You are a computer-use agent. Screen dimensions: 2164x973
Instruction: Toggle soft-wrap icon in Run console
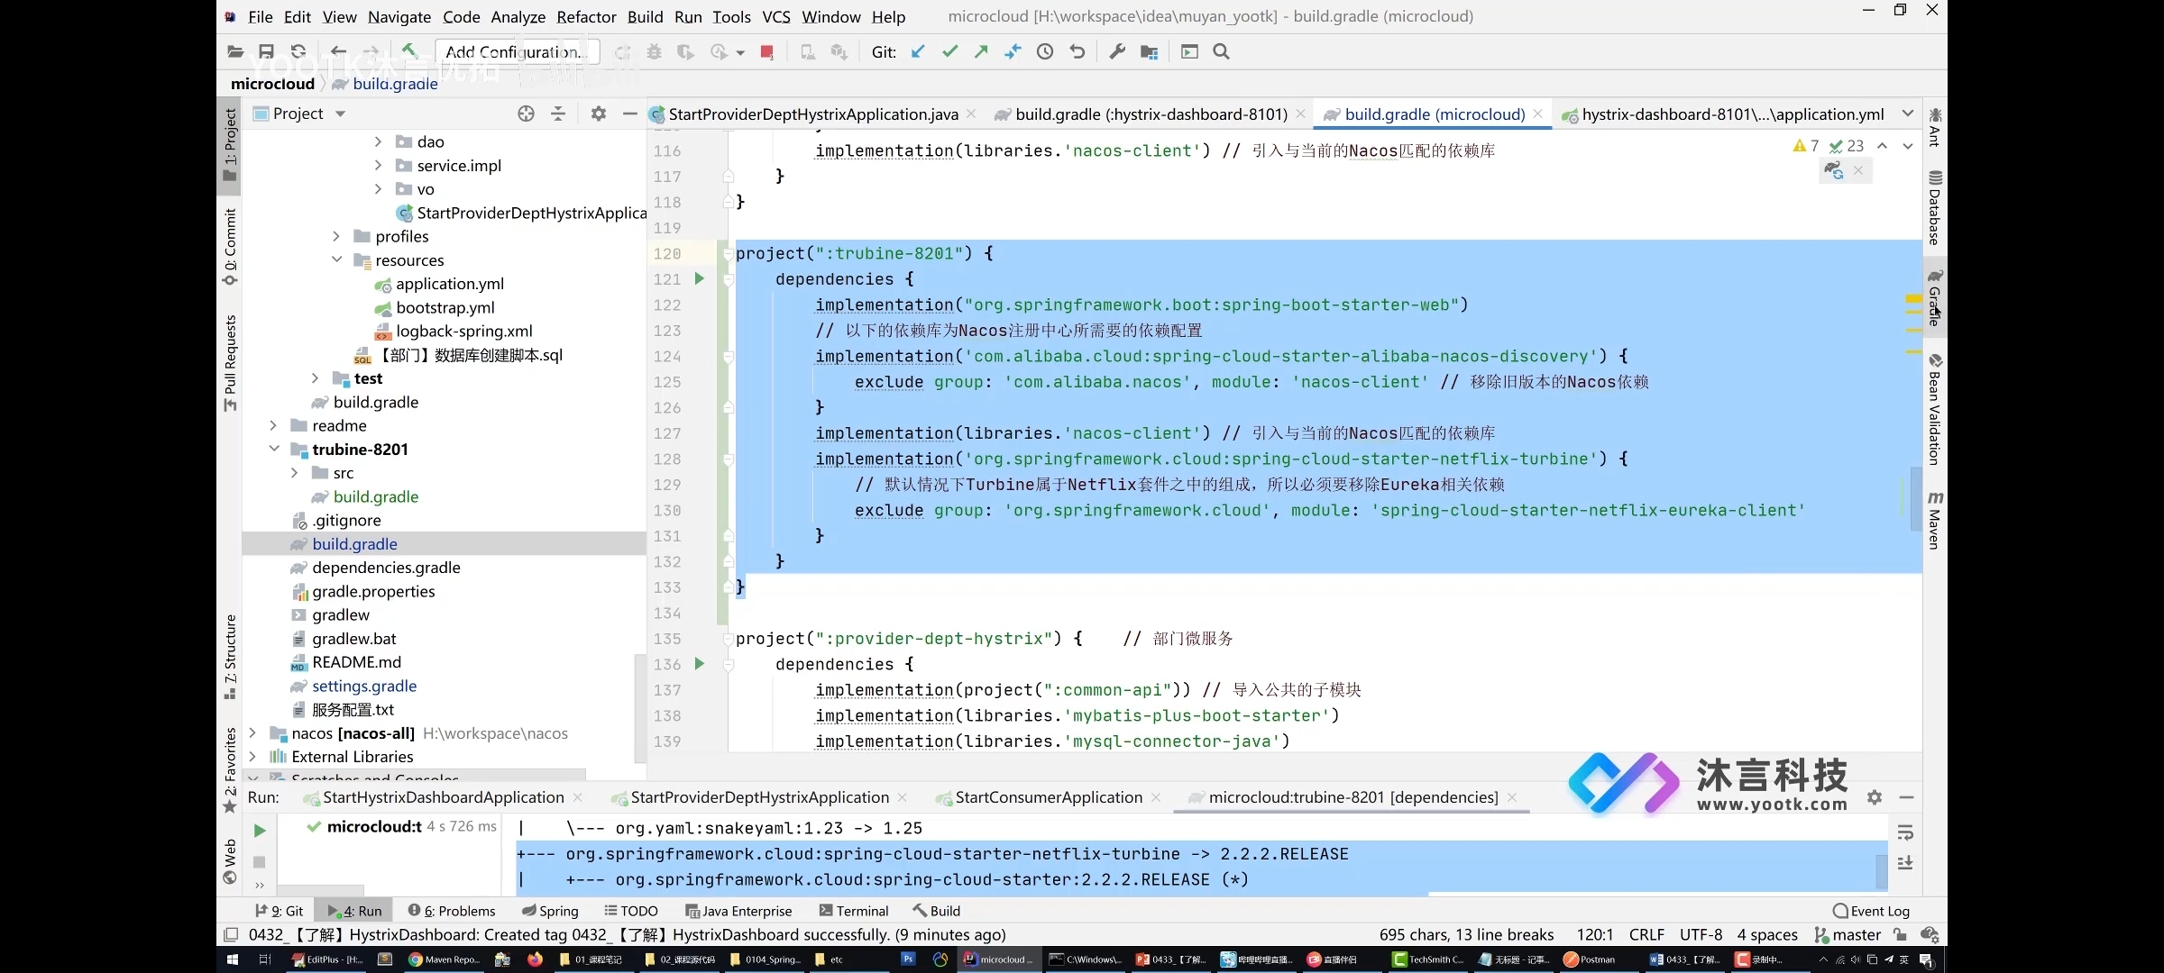coord(1905,832)
